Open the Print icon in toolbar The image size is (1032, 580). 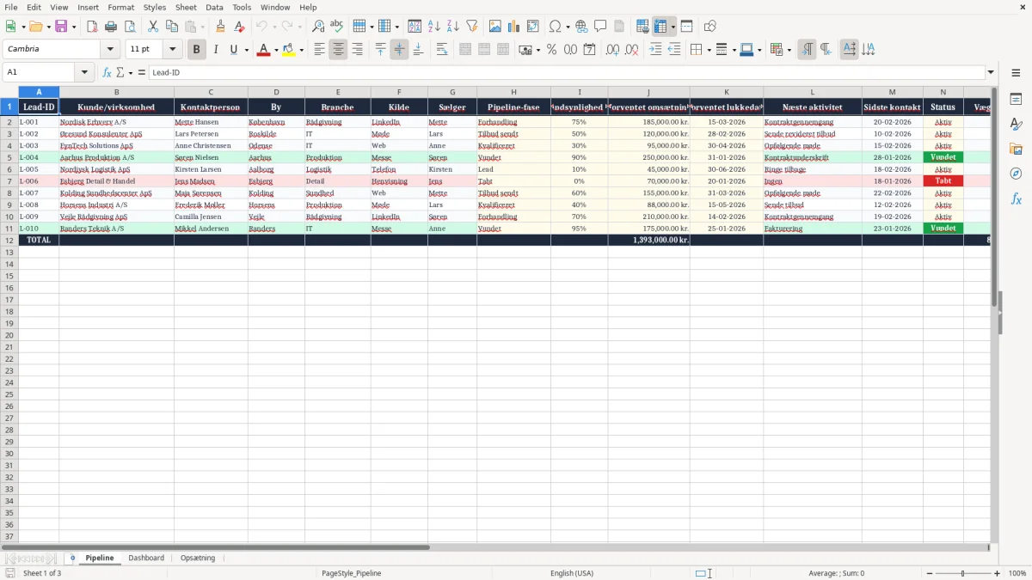pos(111,27)
